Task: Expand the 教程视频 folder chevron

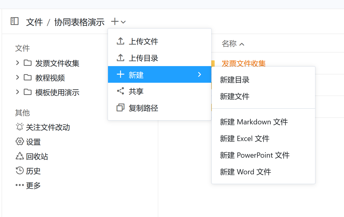Action: [x=17, y=77]
